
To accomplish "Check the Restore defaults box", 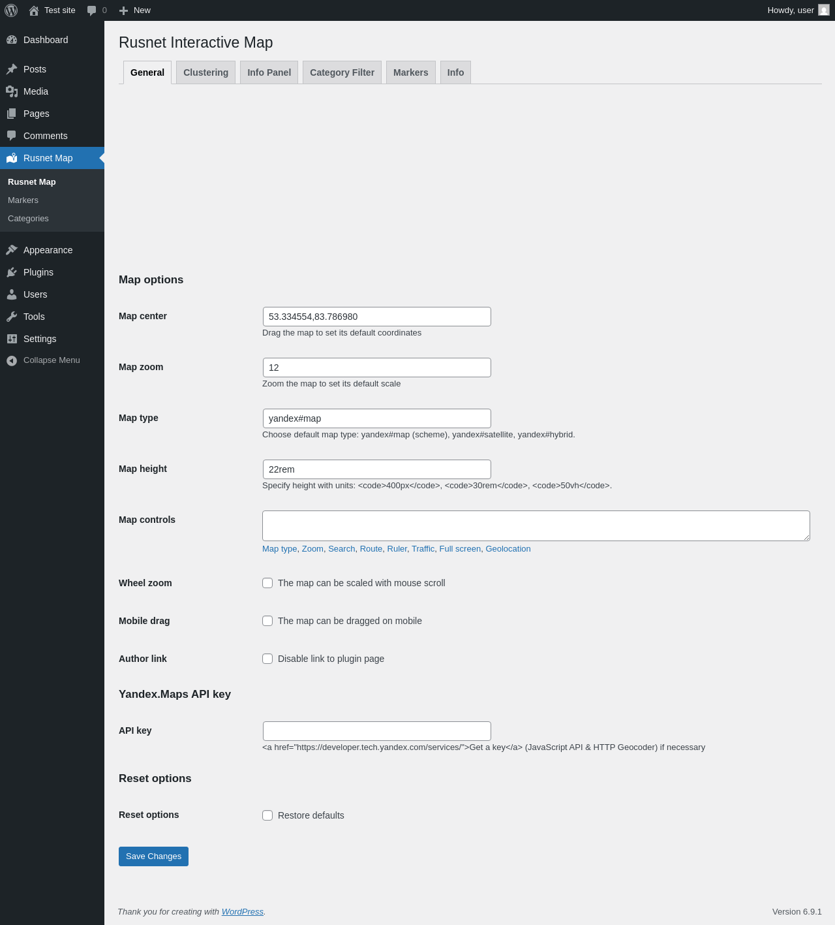I will (267, 815).
